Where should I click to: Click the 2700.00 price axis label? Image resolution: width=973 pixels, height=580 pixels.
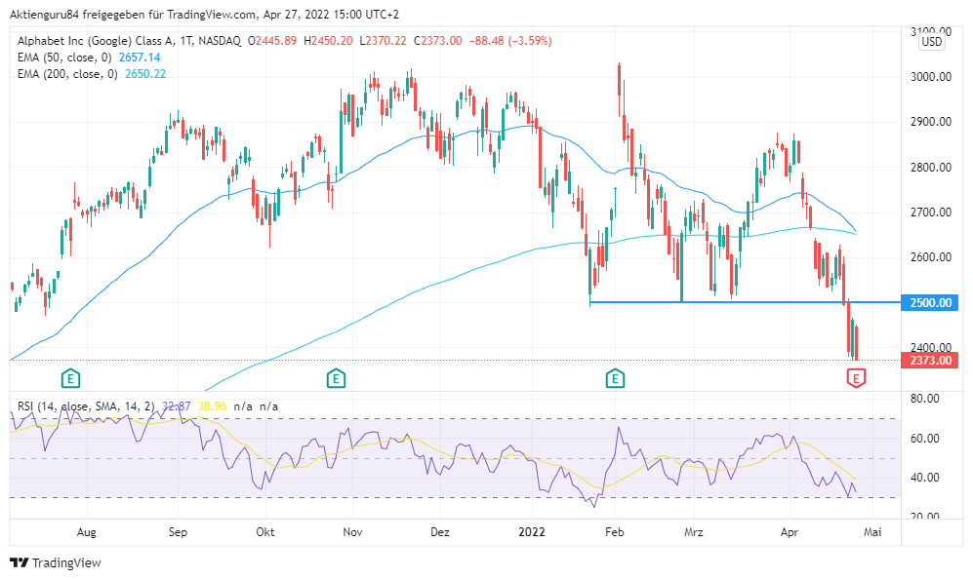931,213
